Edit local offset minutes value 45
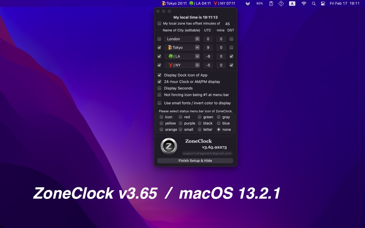The height and width of the screenshot is (228, 365). (227, 24)
